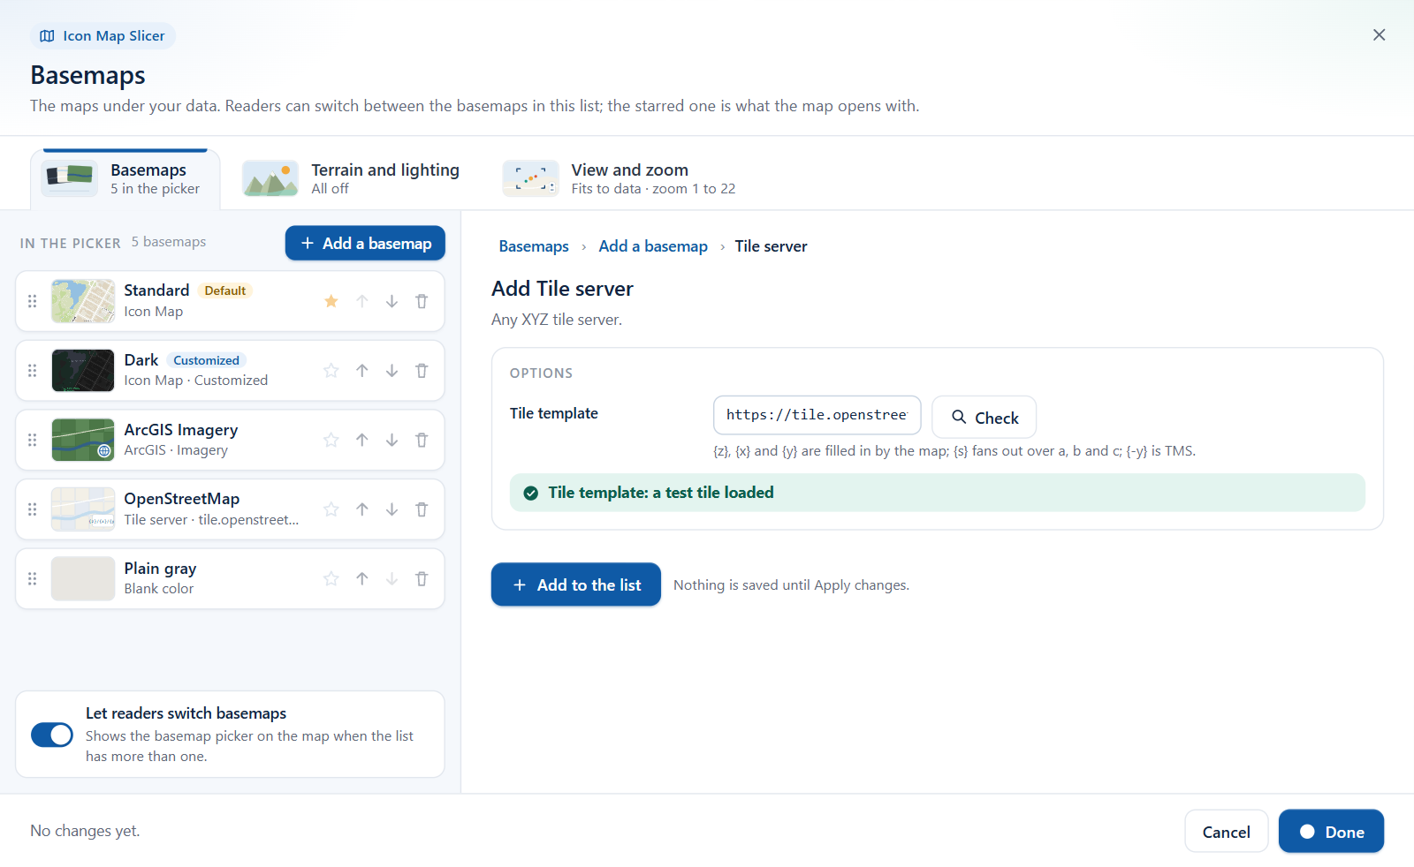Close the Basemaps dialog

1379,35
